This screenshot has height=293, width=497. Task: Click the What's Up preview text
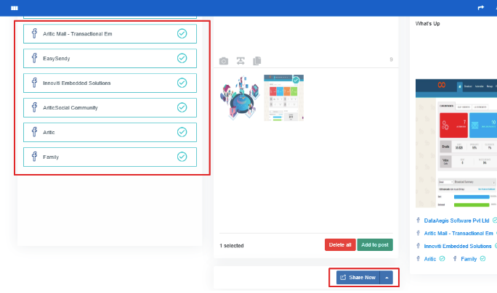click(427, 23)
